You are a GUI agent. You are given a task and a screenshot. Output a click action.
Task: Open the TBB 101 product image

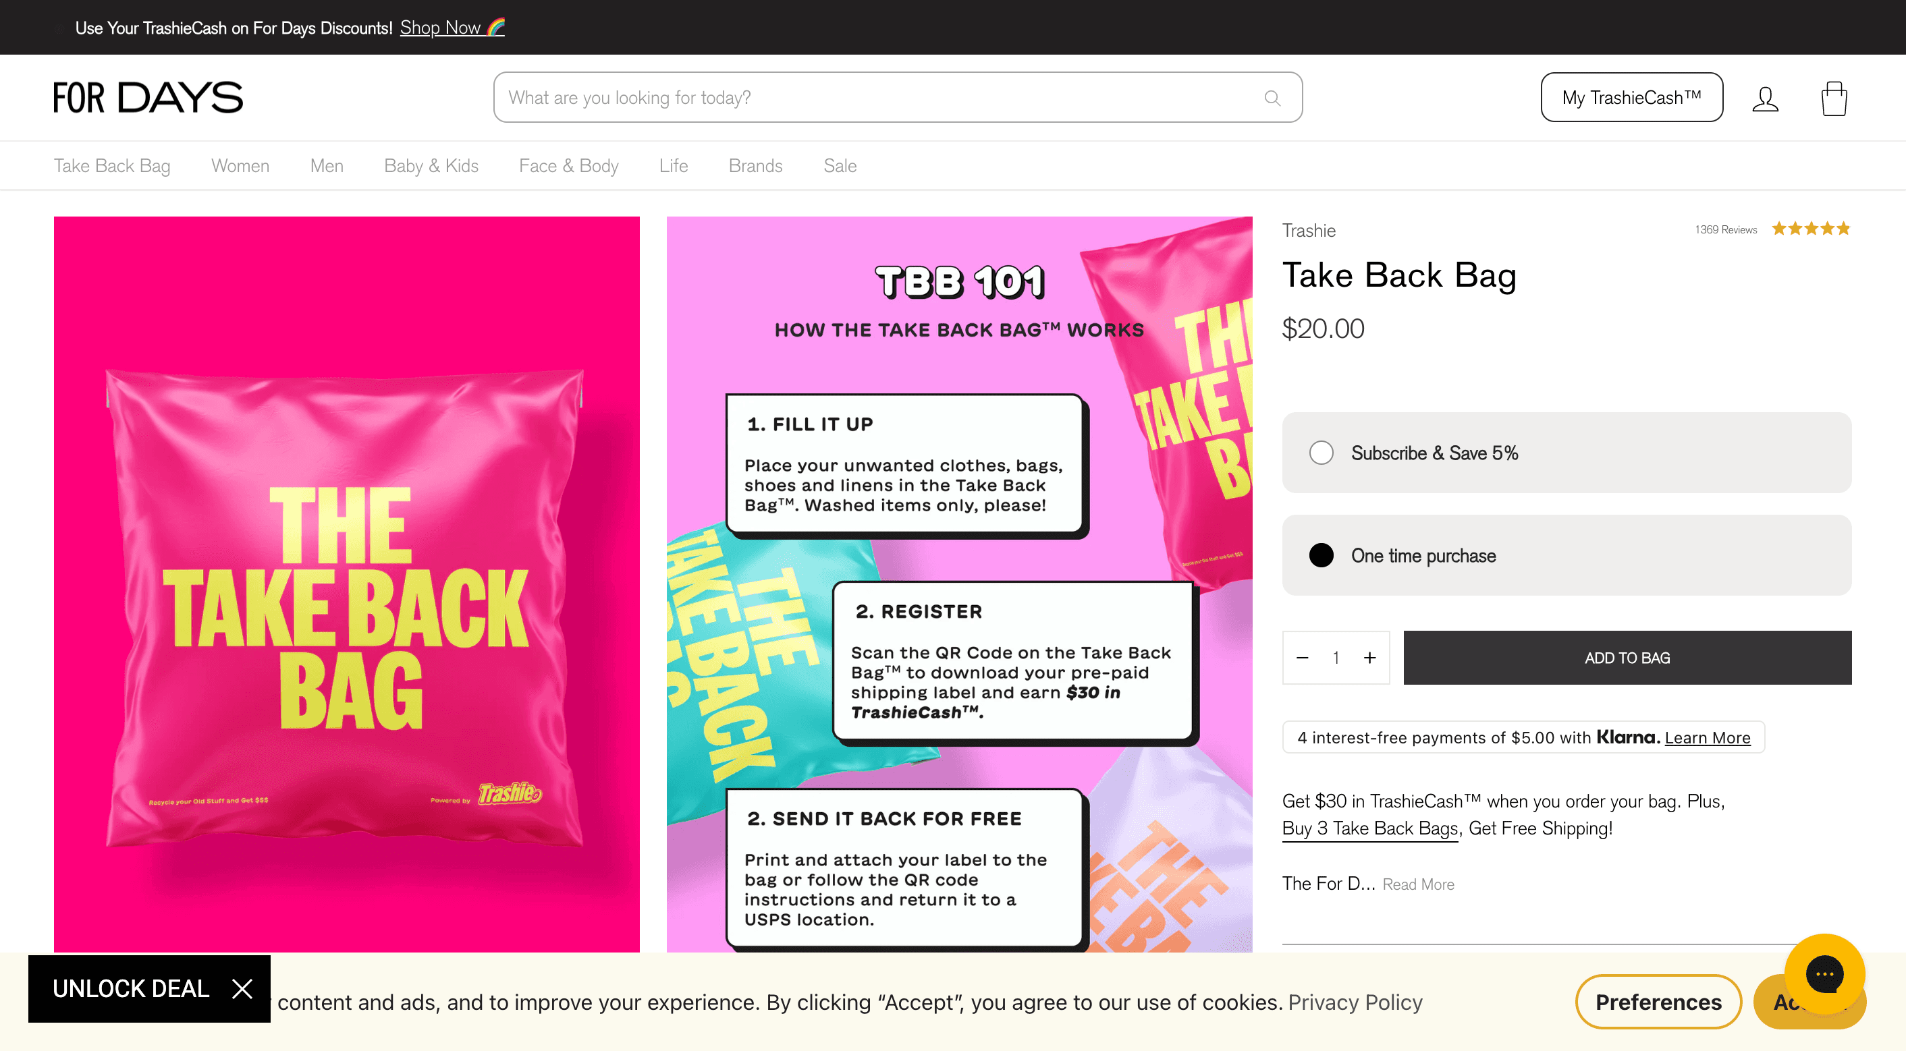959,584
